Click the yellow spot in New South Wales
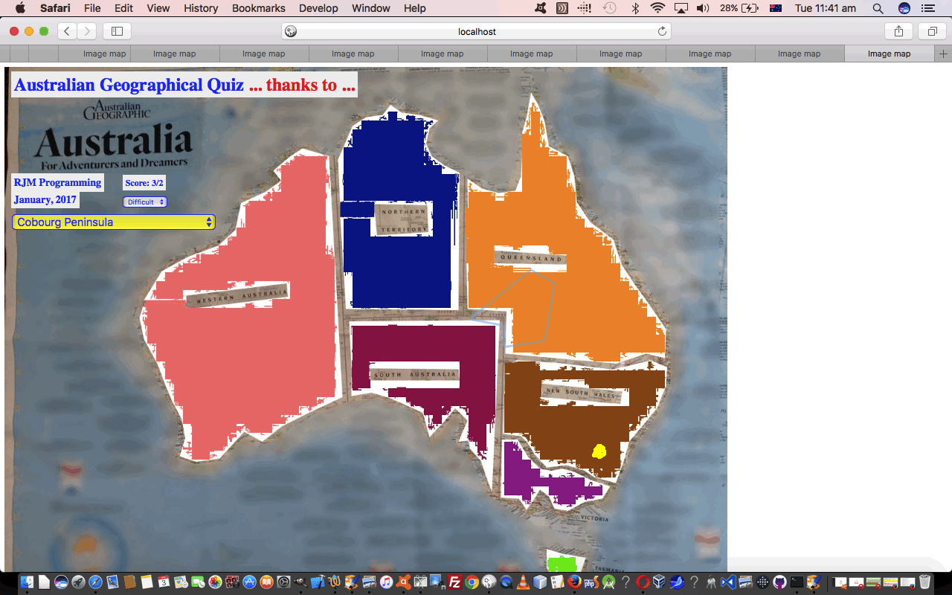 pos(599,451)
